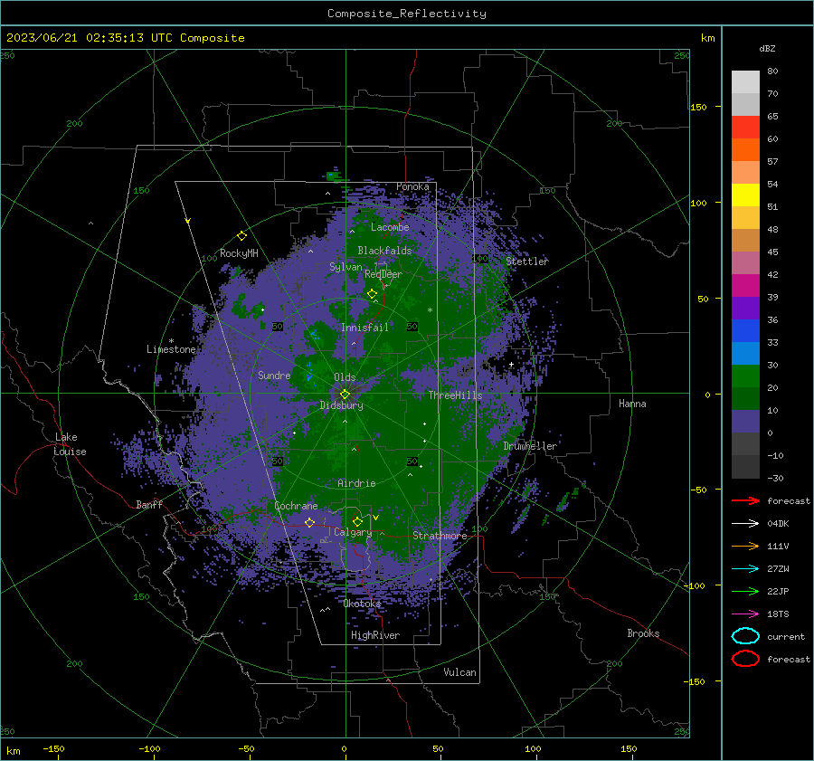Click the Lake Louise label

pyautogui.click(x=70, y=444)
